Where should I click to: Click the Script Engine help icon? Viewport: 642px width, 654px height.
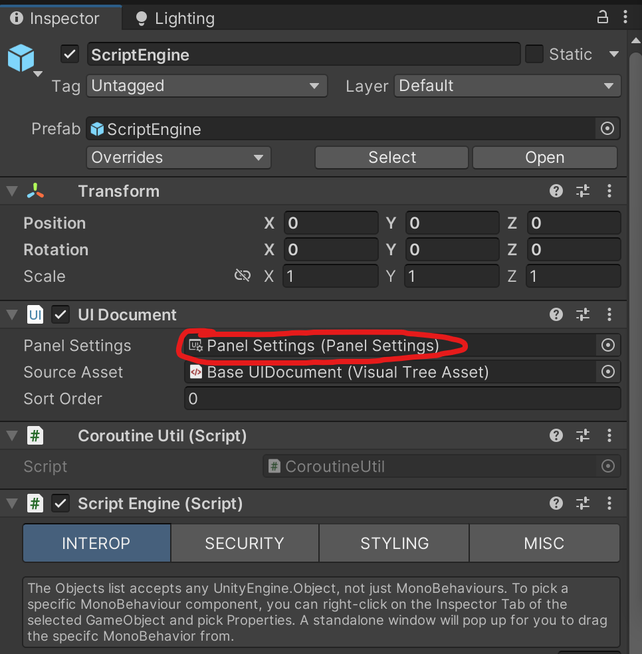click(556, 503)
